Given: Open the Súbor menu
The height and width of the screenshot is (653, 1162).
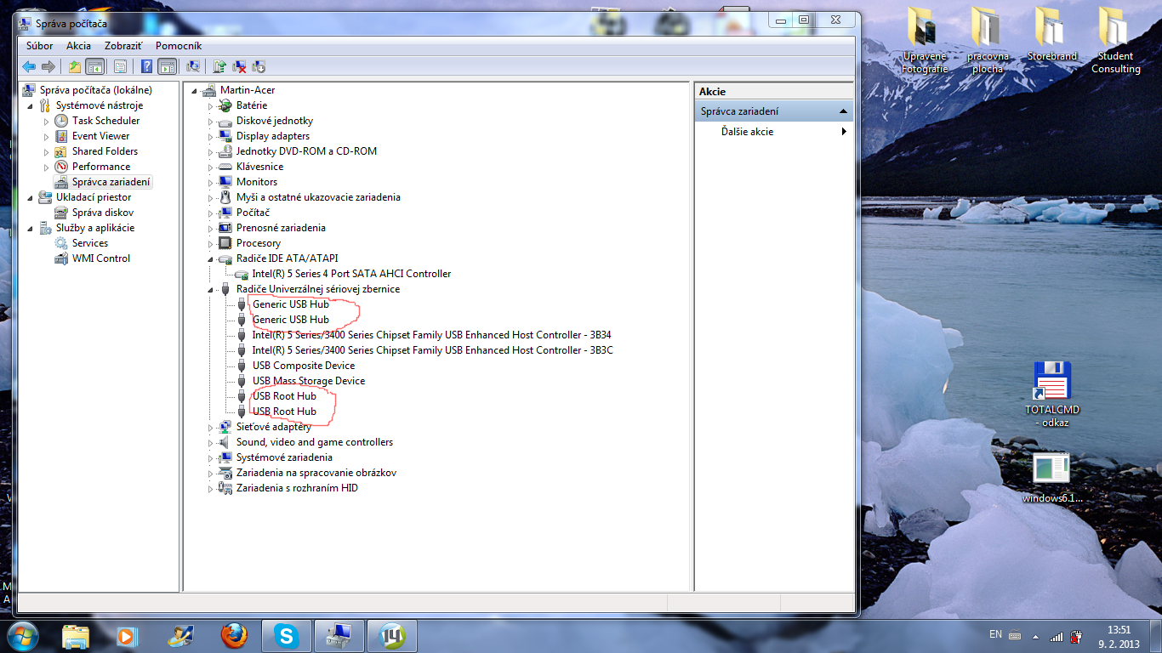Looking at the screenshot, I should click(39, 46).
